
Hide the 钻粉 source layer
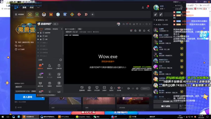point(38,36)
